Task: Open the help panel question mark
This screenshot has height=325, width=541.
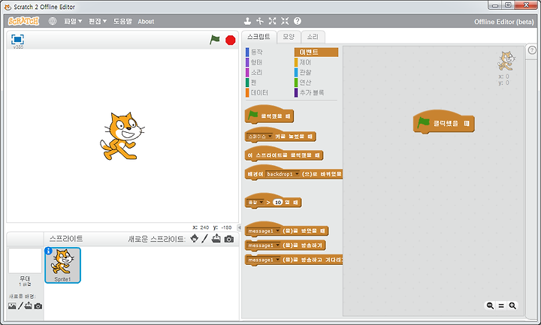Action: point(532,50)
